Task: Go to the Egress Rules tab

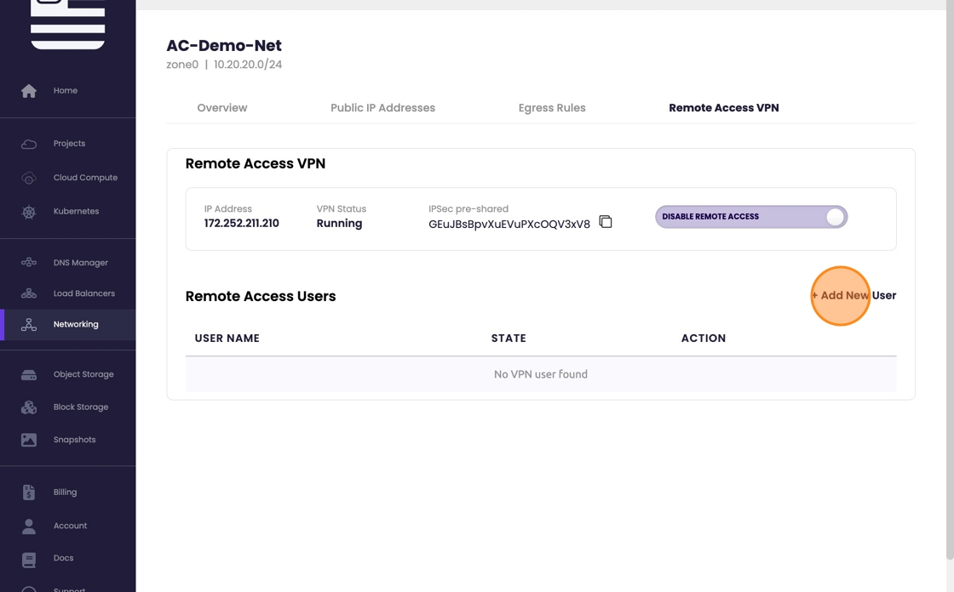Action: pyautogui.click(x=552, y=108)
